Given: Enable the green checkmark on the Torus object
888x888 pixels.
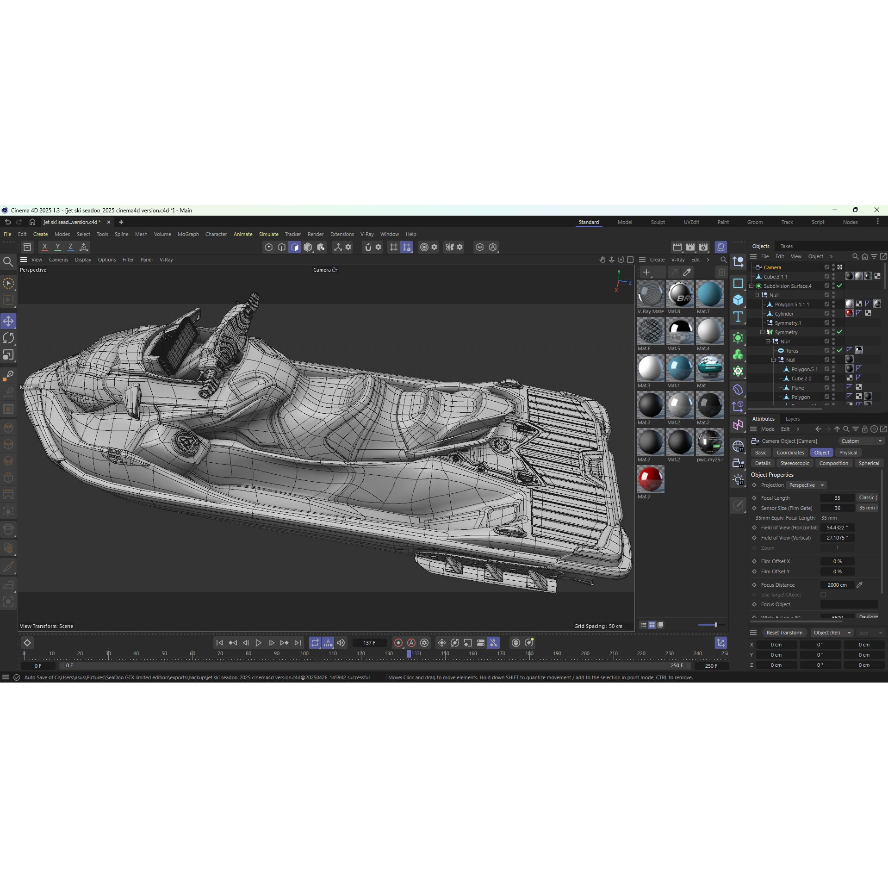Looking at the screenshot, I should 839,351.
